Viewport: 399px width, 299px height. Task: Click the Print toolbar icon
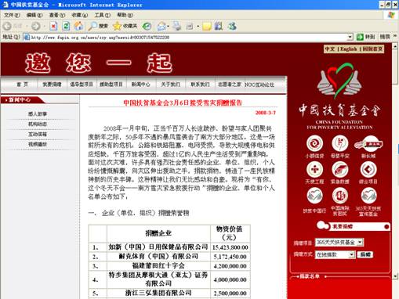(x=177, y=26)
